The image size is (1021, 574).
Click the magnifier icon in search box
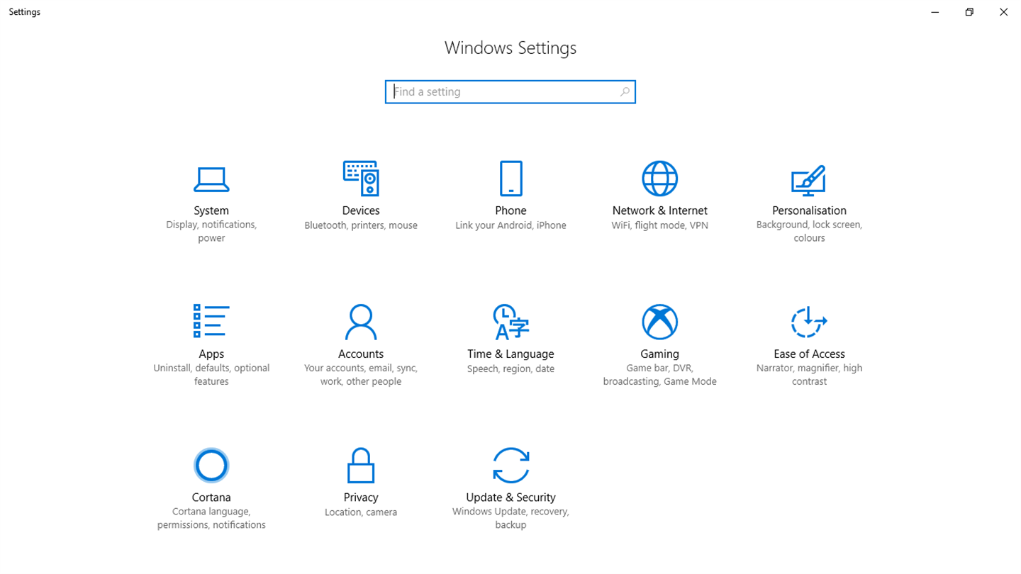pyautogui.click(x=625, y=91)
